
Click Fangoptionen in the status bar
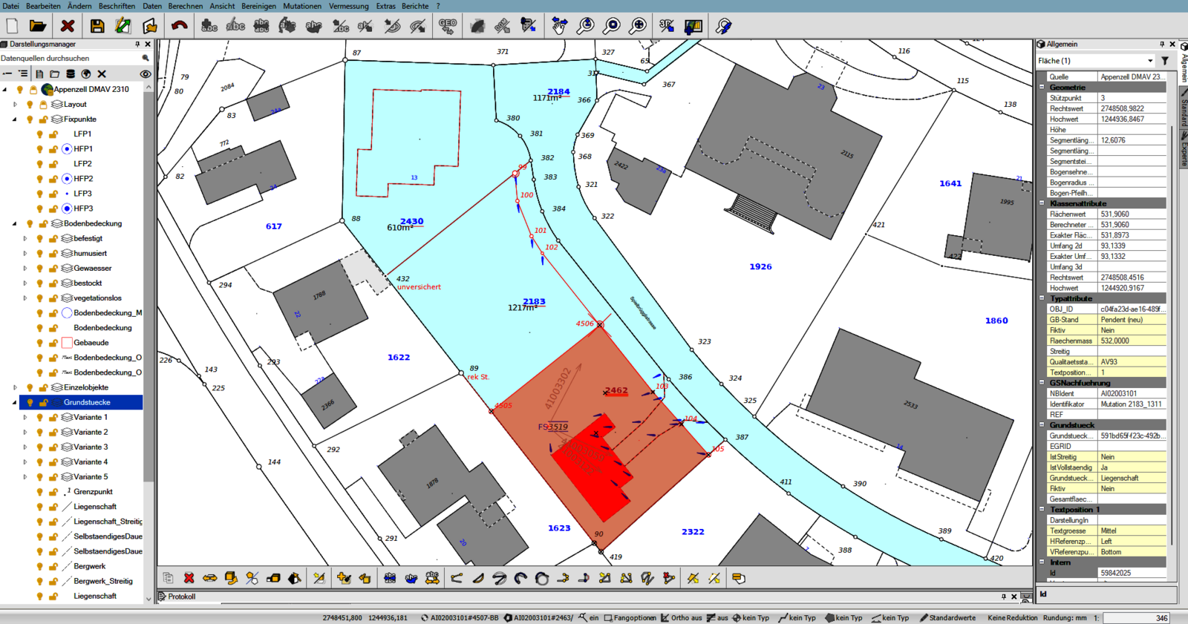click(x=630, y=618)
